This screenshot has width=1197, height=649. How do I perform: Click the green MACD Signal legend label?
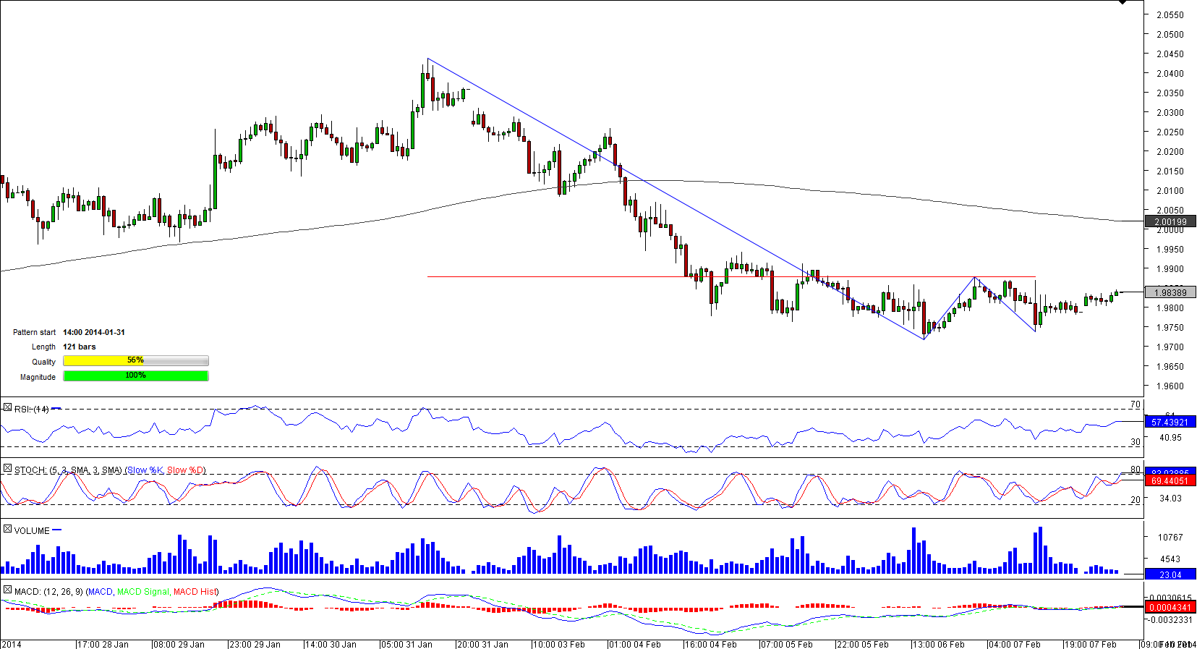pos(142,592)
